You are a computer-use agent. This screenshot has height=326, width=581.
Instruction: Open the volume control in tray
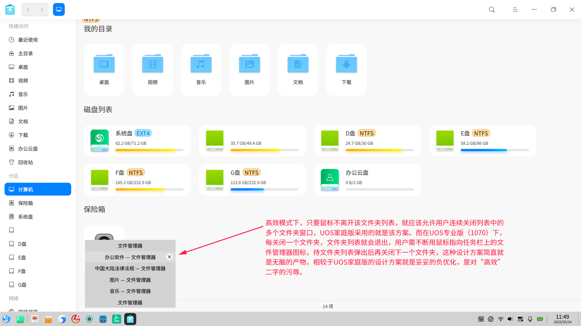pyautogui.click(x=510, y=319)
